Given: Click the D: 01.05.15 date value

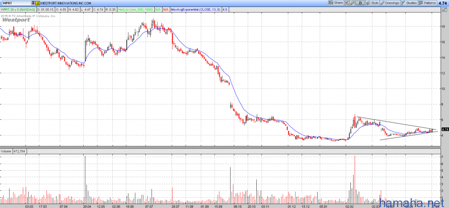Looking at the screenshot, I should click(x=46, y=9).
